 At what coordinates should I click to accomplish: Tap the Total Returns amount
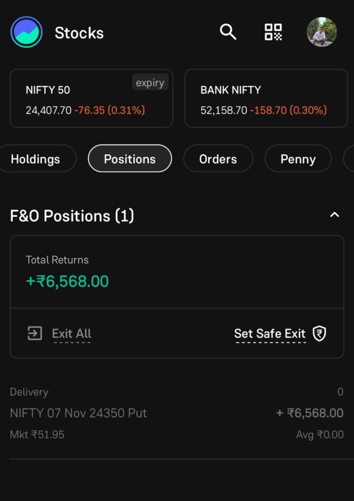click(x=67, y=281)
